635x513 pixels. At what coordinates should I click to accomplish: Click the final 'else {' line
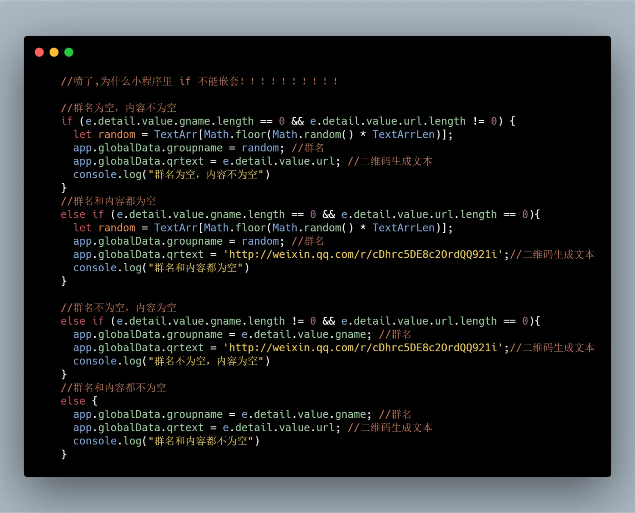coord(79,401)
